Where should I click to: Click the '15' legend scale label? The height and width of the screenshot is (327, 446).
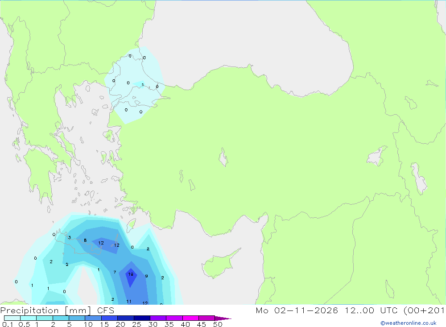click(104, 324)
